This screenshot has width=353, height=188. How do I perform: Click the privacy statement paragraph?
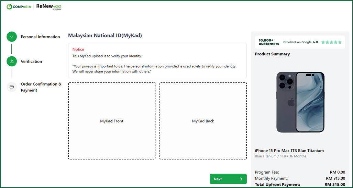pos(154,69)
